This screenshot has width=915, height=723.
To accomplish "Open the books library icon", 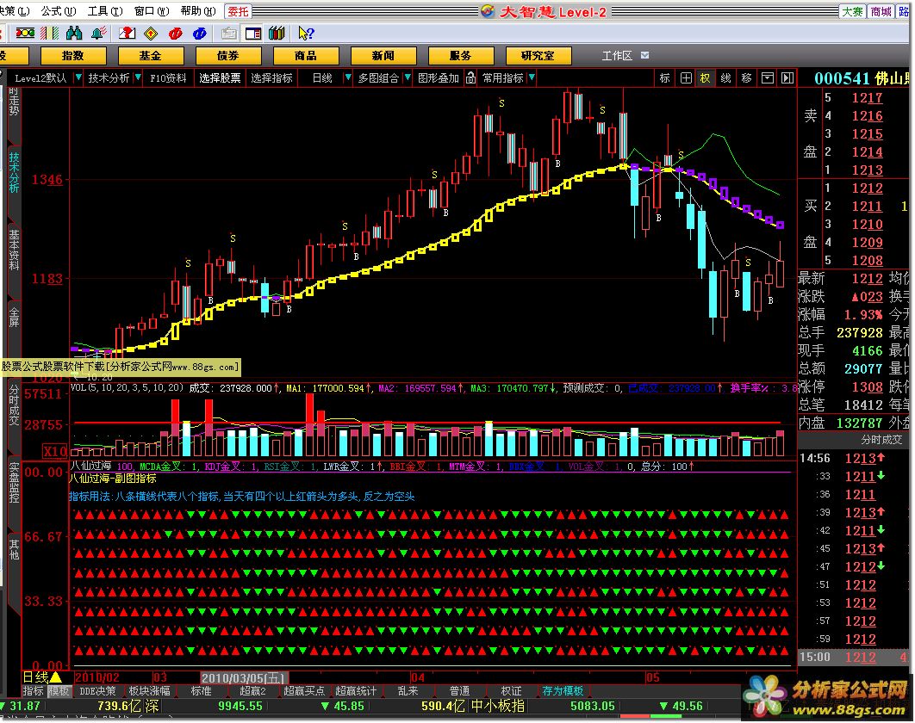I will [277, 34].
